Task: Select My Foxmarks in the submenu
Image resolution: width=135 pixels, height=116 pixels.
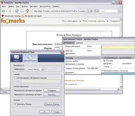Action: tap(117, 61)
